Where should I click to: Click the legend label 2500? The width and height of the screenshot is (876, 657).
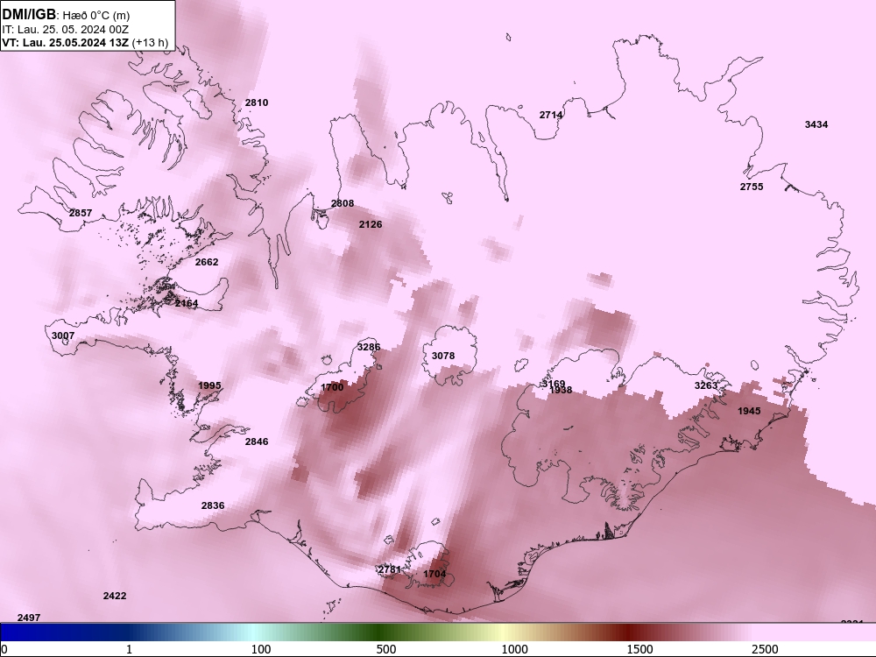[x=765, y=649]
